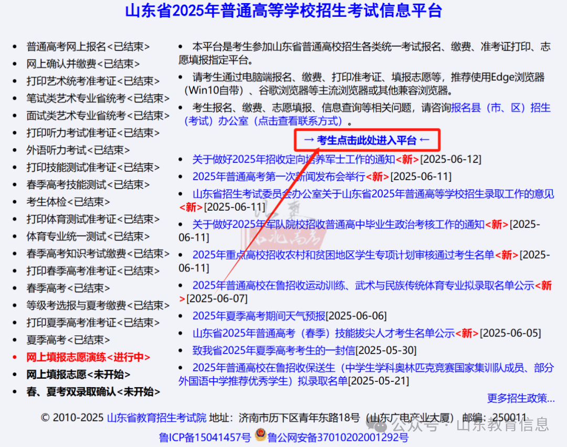Screen dimensions: 567x447
Task: Click the date [2025-05-30] text
Action: [386, 350]
